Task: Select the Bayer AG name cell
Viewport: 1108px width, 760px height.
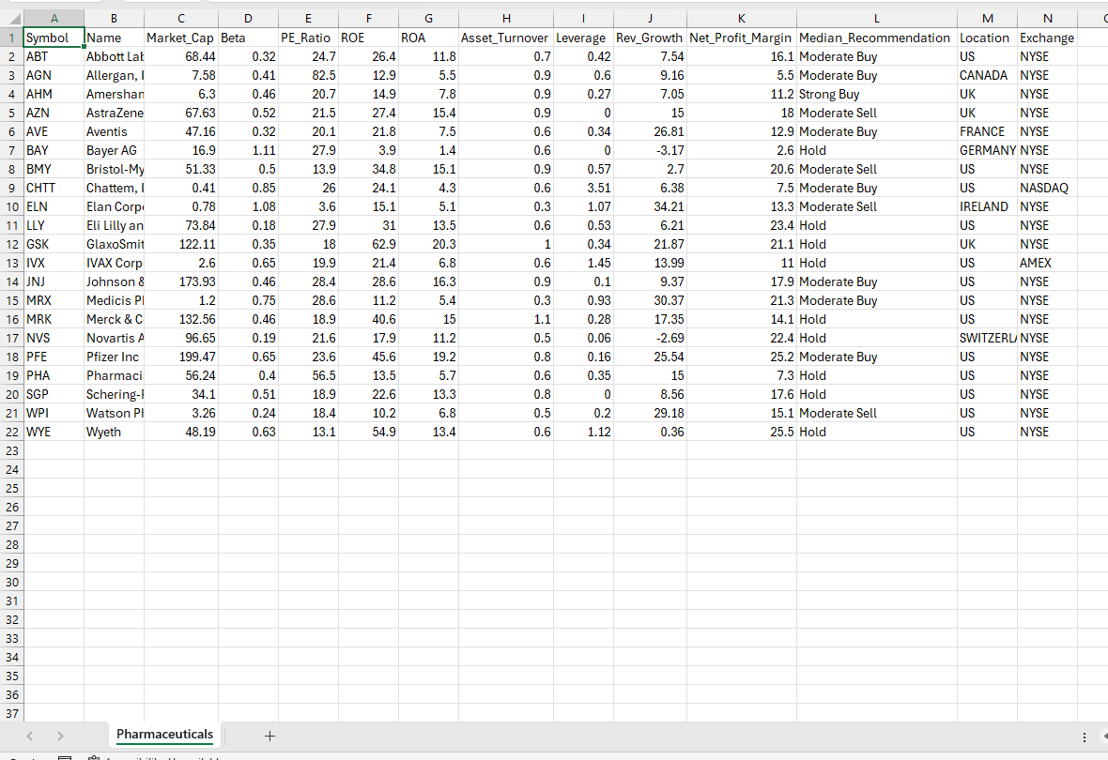Action: [114, 150]
